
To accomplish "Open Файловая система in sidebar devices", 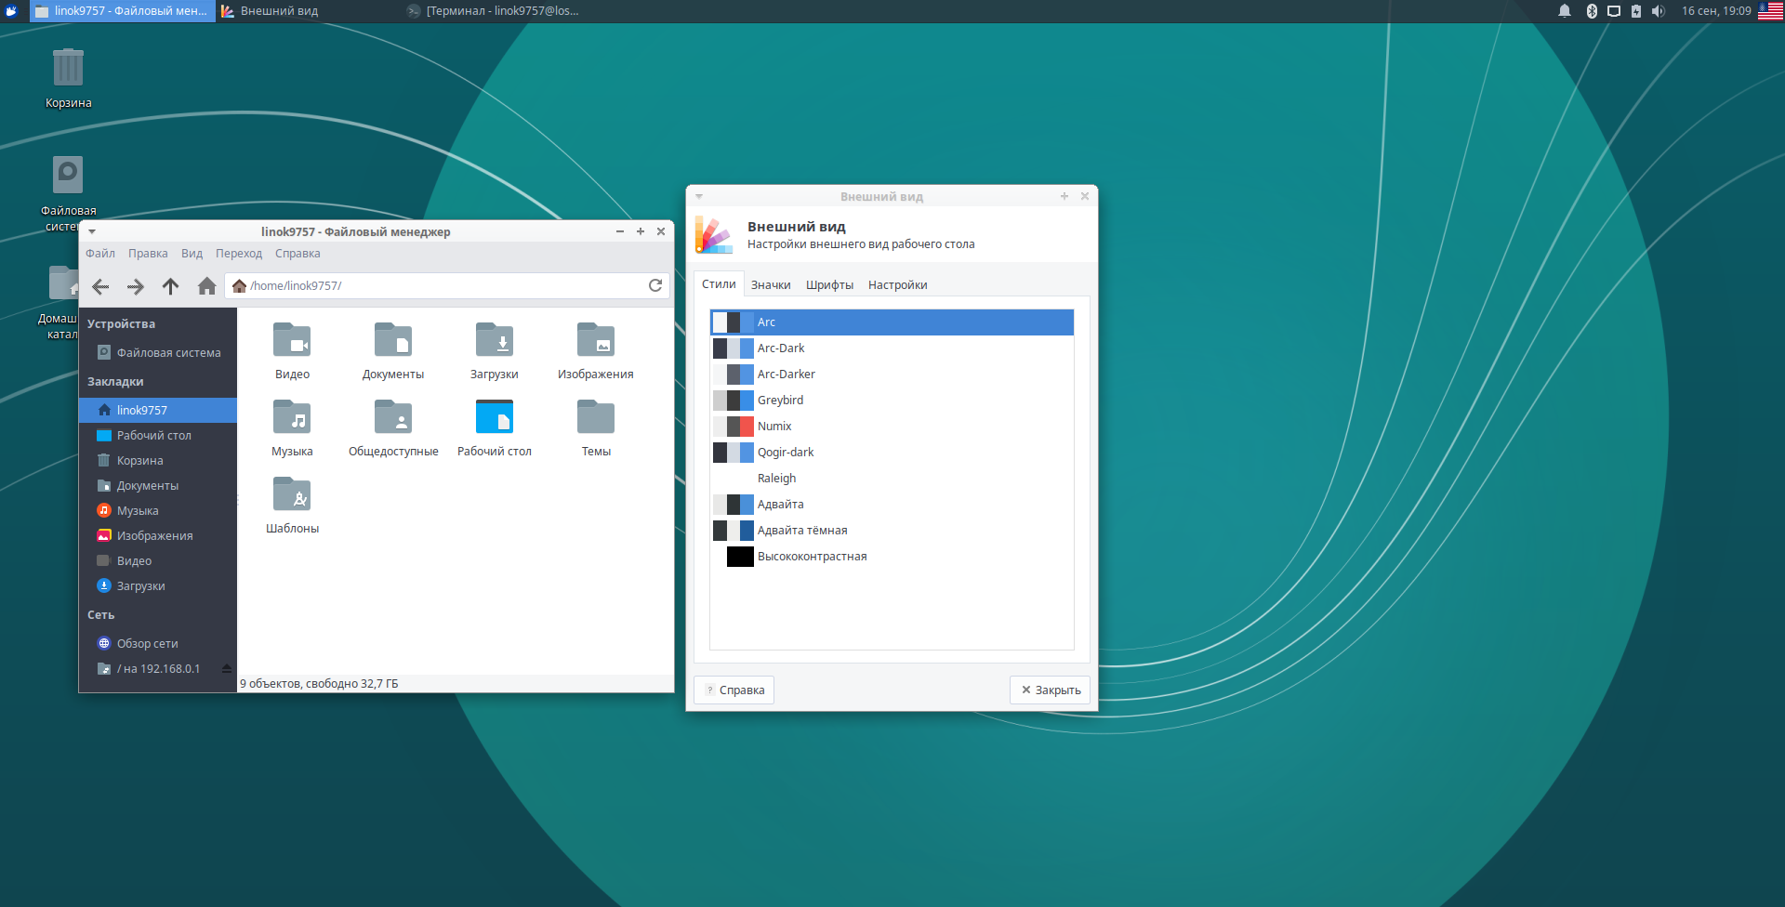I will tap(158, 353).
